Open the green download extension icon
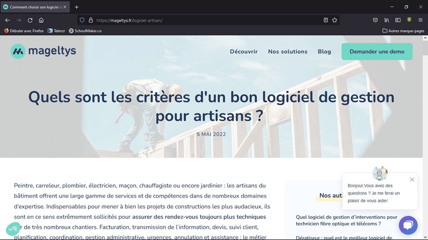This screenshot has width=428, height=240. click(x=409, y=20)
